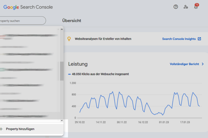Viewport: 208px width, 138px height.
Task: Click 48.050 Klicks aus der Websuche legend
Action: tap(98, 74)
